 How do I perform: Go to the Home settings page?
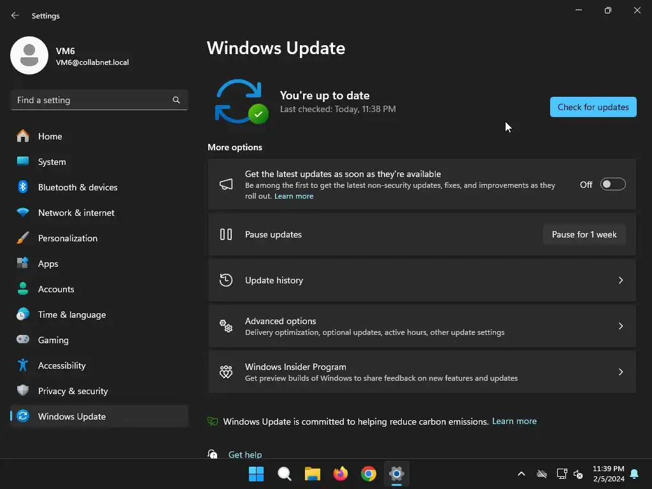[99, 136]
